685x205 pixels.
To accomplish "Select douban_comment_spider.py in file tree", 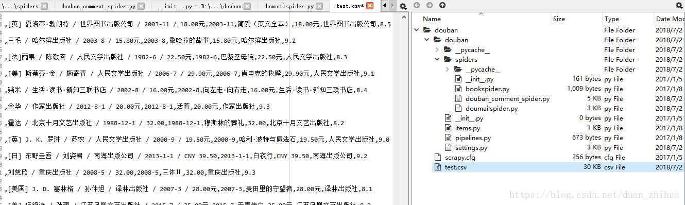I will coord(507,98).
